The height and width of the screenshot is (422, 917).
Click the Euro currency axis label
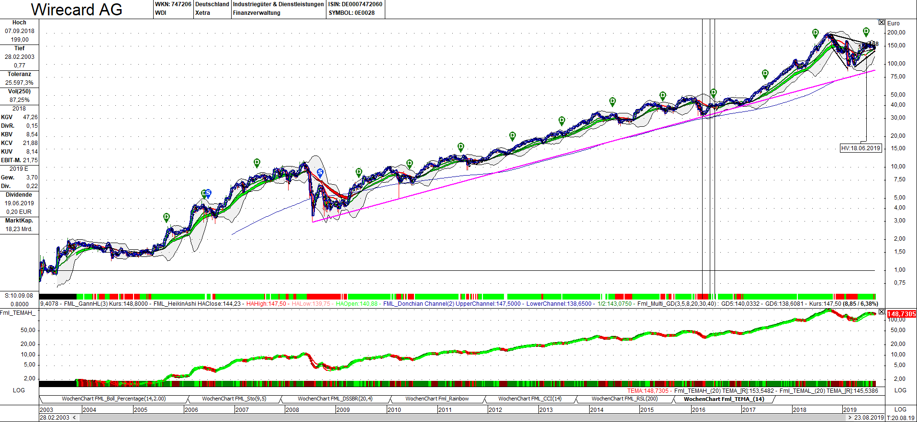pyautogui.click(x=894, y=23)
